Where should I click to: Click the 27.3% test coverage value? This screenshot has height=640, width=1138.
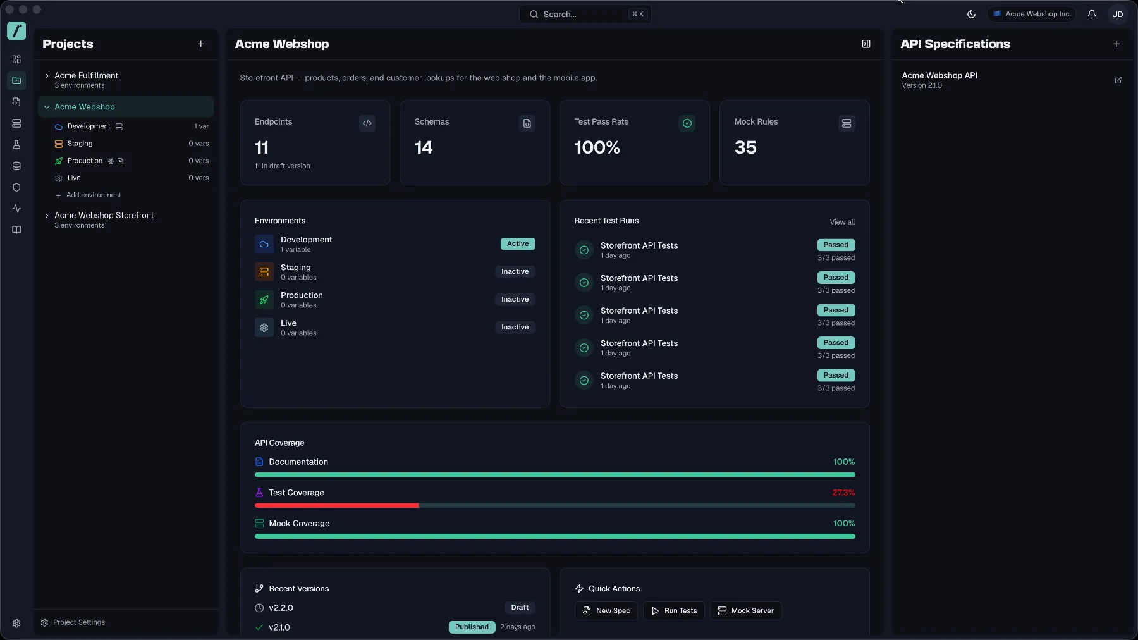(x=843, y=493)
